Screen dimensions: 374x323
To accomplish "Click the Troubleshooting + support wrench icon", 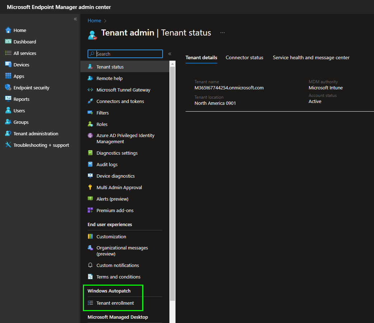I will (8, 145).
